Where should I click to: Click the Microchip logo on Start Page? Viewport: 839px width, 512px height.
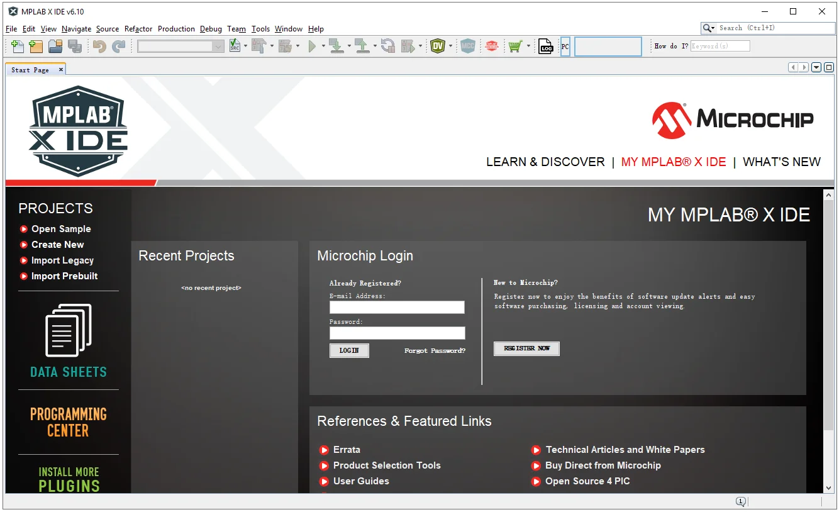coord(733,120)
